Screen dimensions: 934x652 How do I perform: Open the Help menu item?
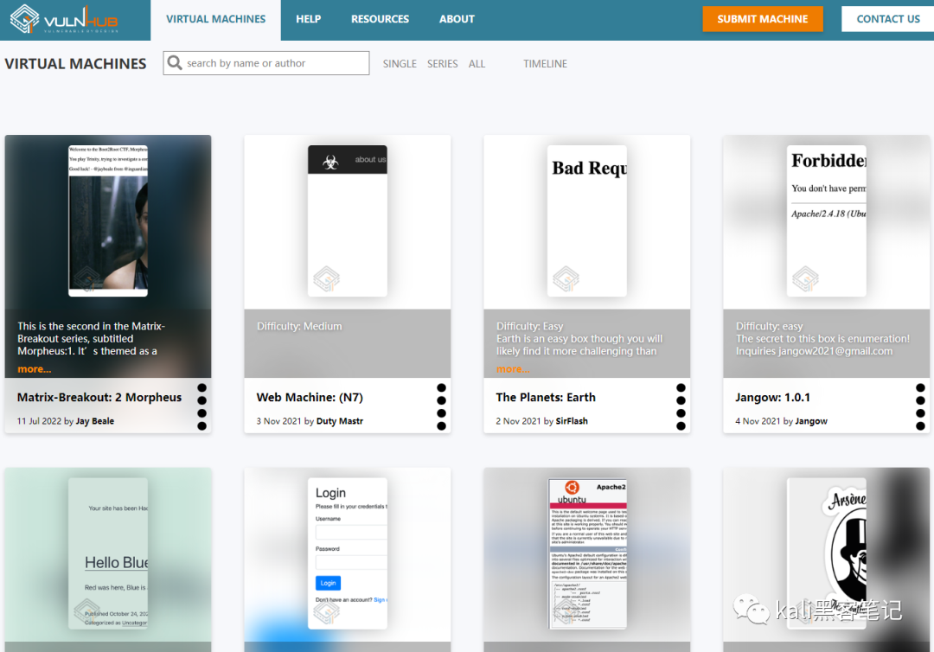[309, 20]
